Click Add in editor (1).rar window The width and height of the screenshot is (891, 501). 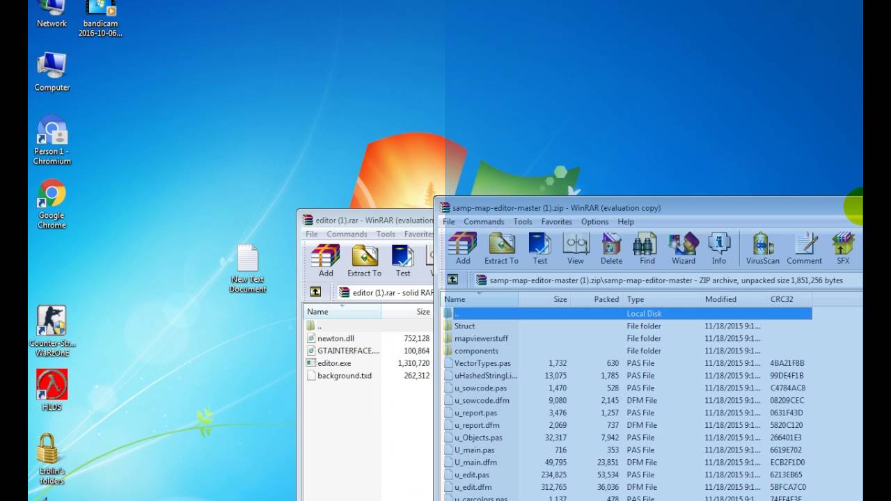pyautogui.click(x=326, y=261)
